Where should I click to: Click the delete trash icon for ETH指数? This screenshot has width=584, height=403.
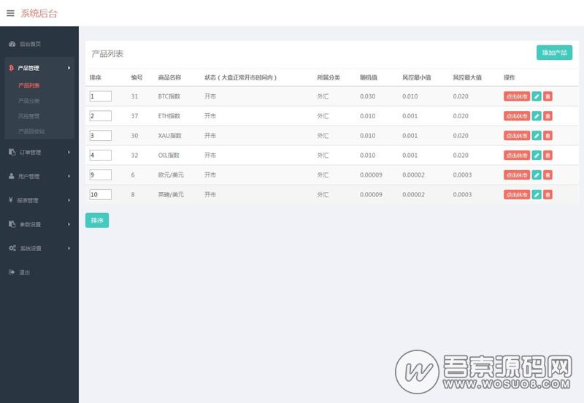[547, 116]
